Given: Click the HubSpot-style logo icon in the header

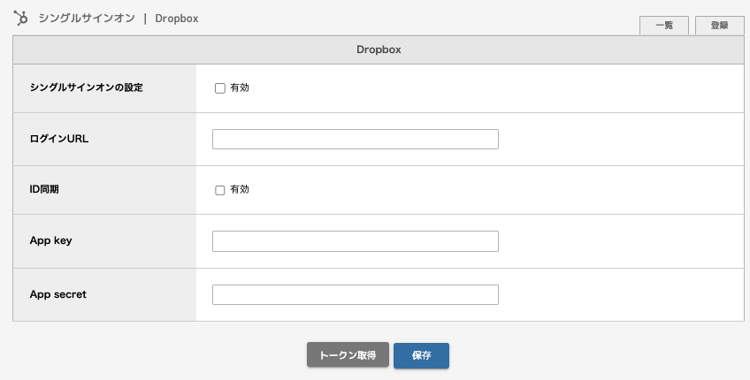Looking at the screenshot, I should (21, 18).
